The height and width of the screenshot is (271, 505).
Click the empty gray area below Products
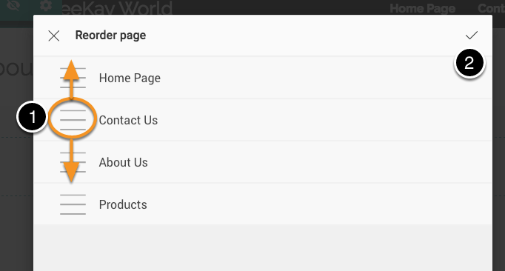click(263, 248)
